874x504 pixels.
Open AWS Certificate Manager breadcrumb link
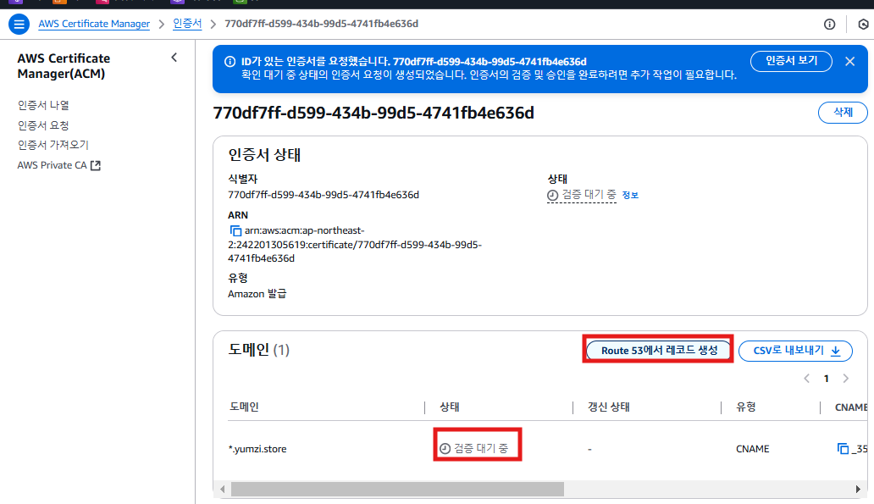click(94, 24)
